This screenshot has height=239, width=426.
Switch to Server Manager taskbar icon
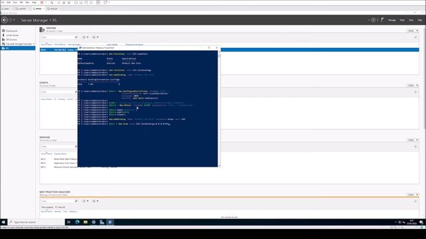[102, 222]
